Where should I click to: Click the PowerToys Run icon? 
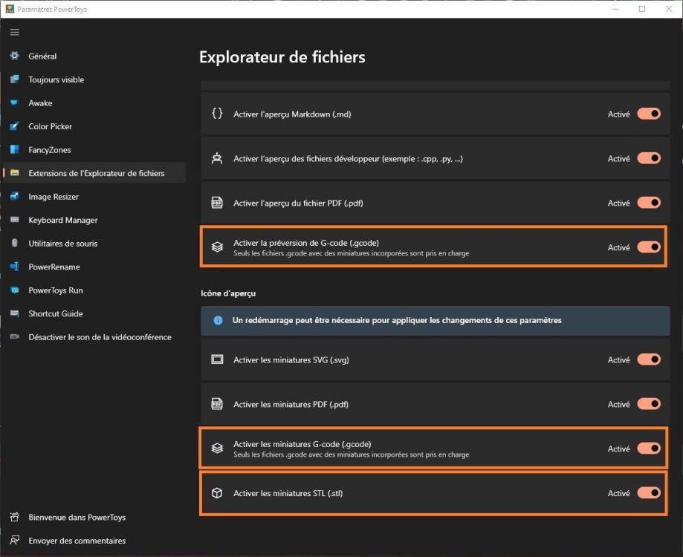point(15,290)
